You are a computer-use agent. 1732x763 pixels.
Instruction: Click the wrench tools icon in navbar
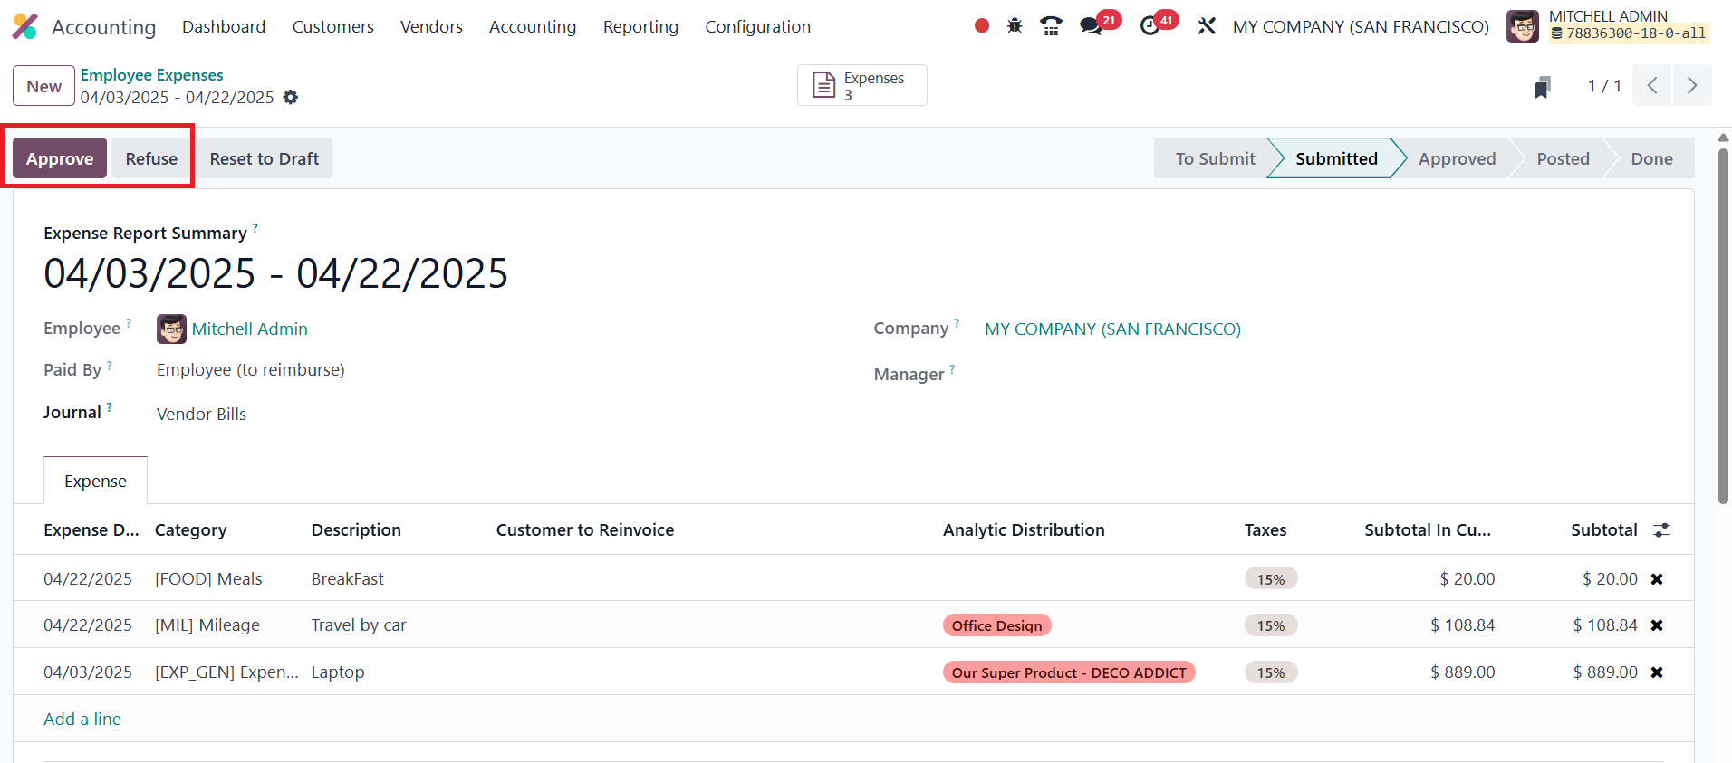click(x=1206, y=26)
